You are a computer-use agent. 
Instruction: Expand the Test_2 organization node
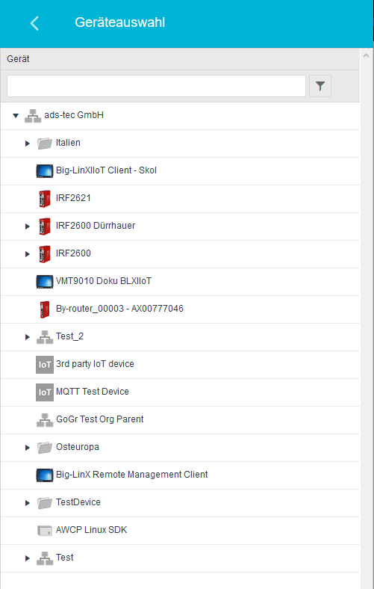pos(28,337)
